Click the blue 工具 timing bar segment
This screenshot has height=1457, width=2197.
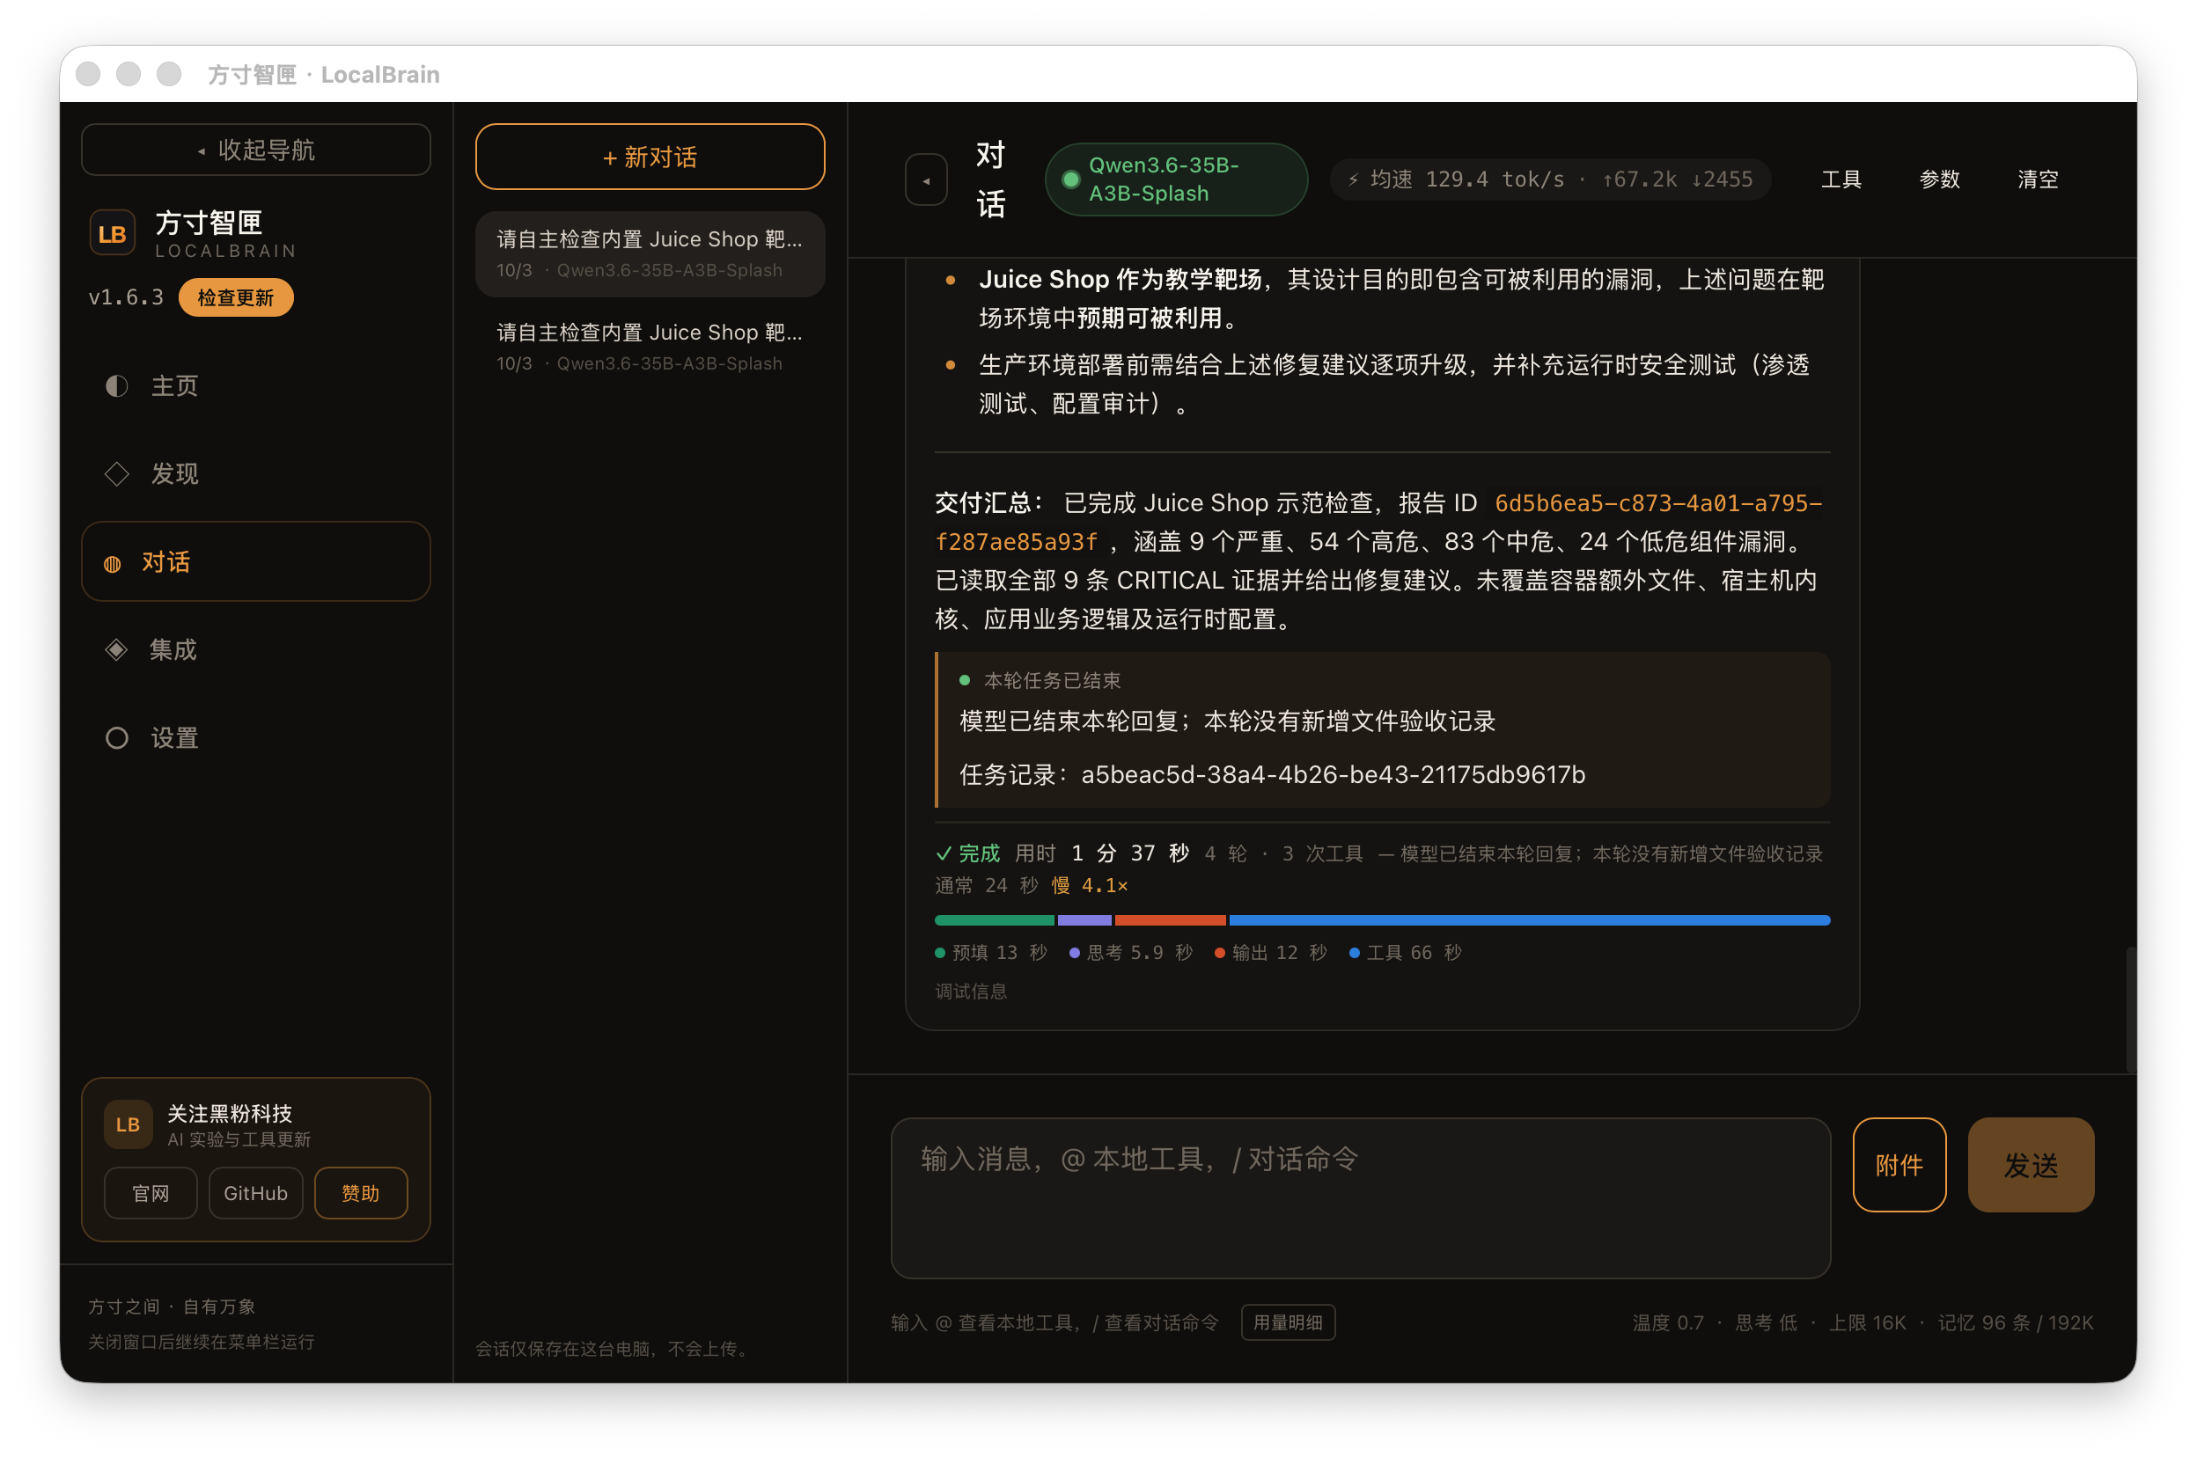click(x=1530, y=920)
